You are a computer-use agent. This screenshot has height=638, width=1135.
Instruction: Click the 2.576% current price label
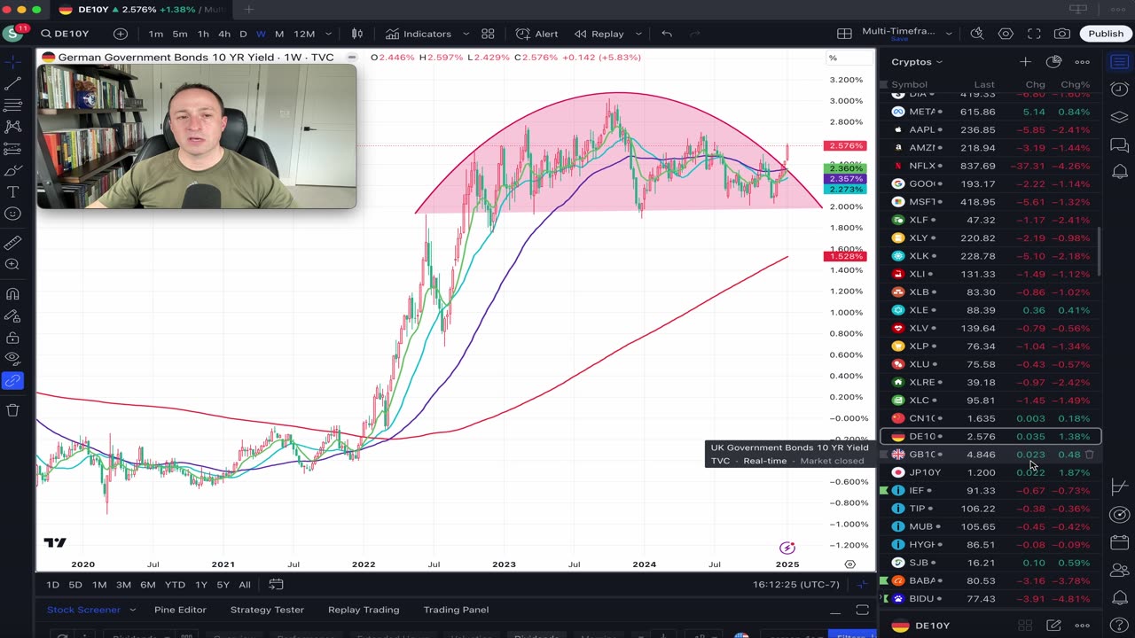pyautogui.click(x=845, y=145)
